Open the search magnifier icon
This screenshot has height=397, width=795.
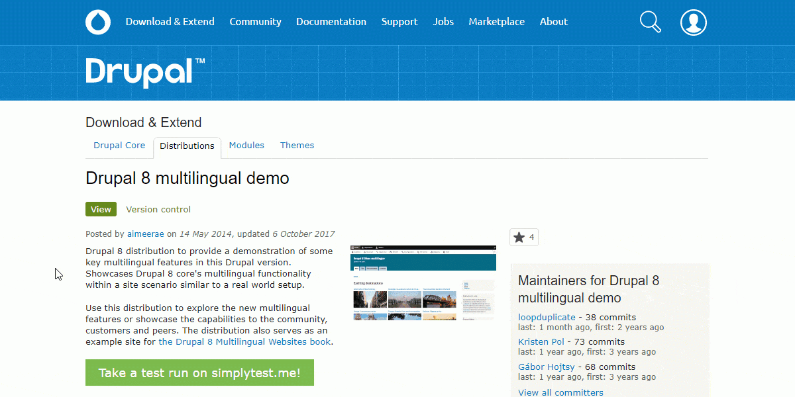651,22
